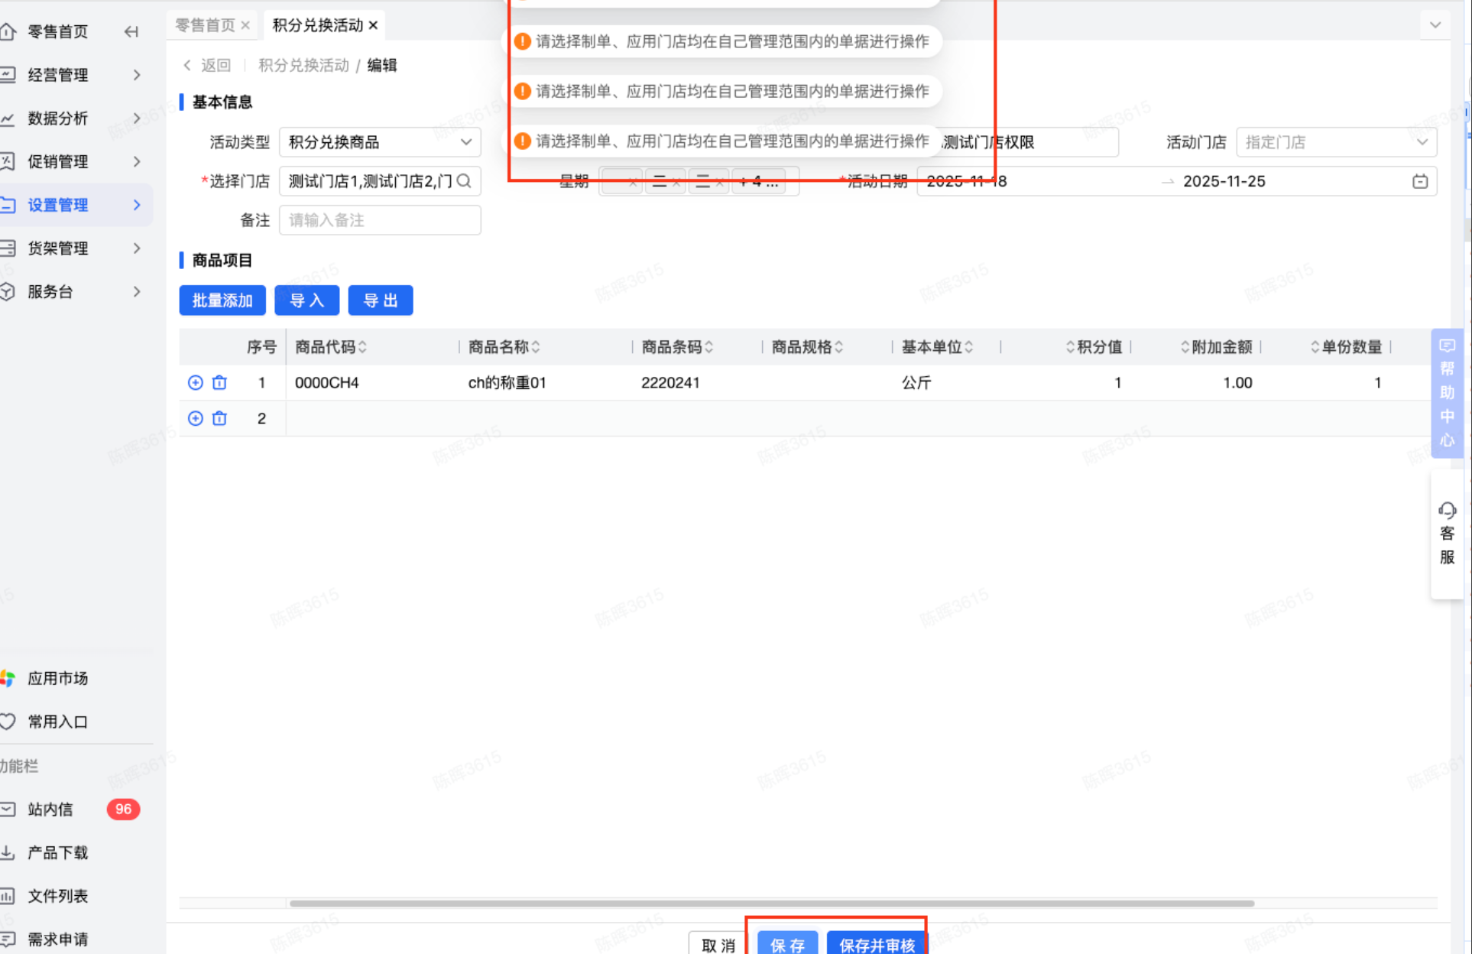Switch to the 零售首页 tab
1472x954 pixels.
pos(205,25)
